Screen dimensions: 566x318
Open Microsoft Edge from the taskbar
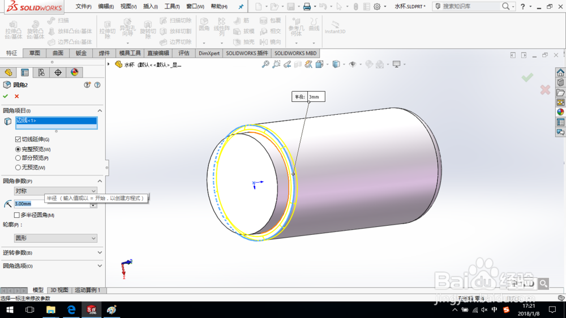pyautogui.click(x=71, y=310)
